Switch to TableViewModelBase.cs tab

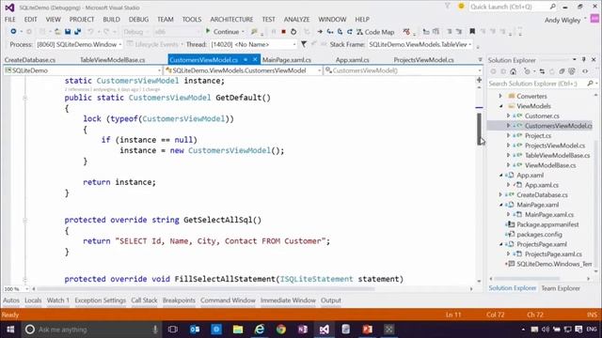112,60
